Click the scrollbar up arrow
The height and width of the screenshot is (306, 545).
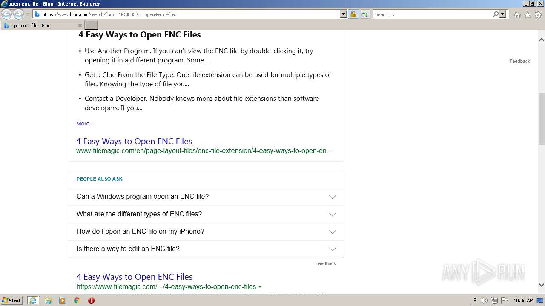[x=542, y=40]
